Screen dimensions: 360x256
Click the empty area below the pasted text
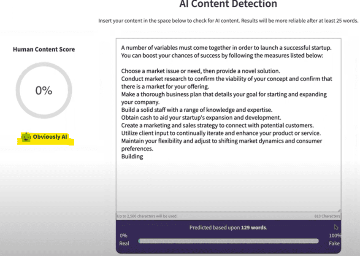[x=228, y=186]
